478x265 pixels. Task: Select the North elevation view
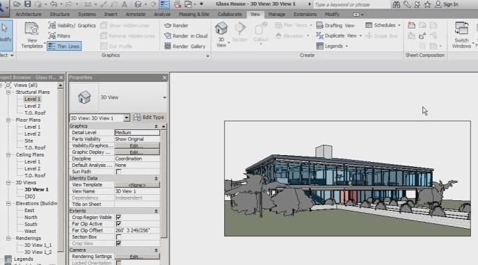coord(31,217)
